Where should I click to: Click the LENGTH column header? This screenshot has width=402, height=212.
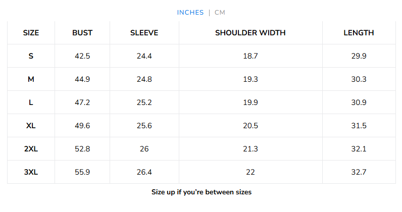pos(359,33)
